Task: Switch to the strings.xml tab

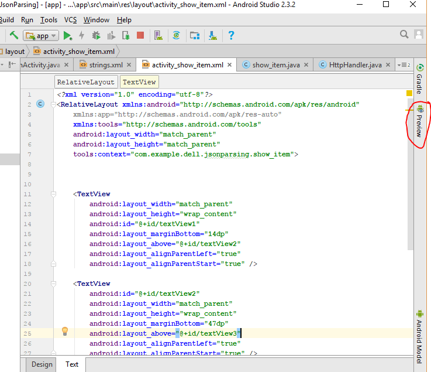Action: tap(105, 65)
